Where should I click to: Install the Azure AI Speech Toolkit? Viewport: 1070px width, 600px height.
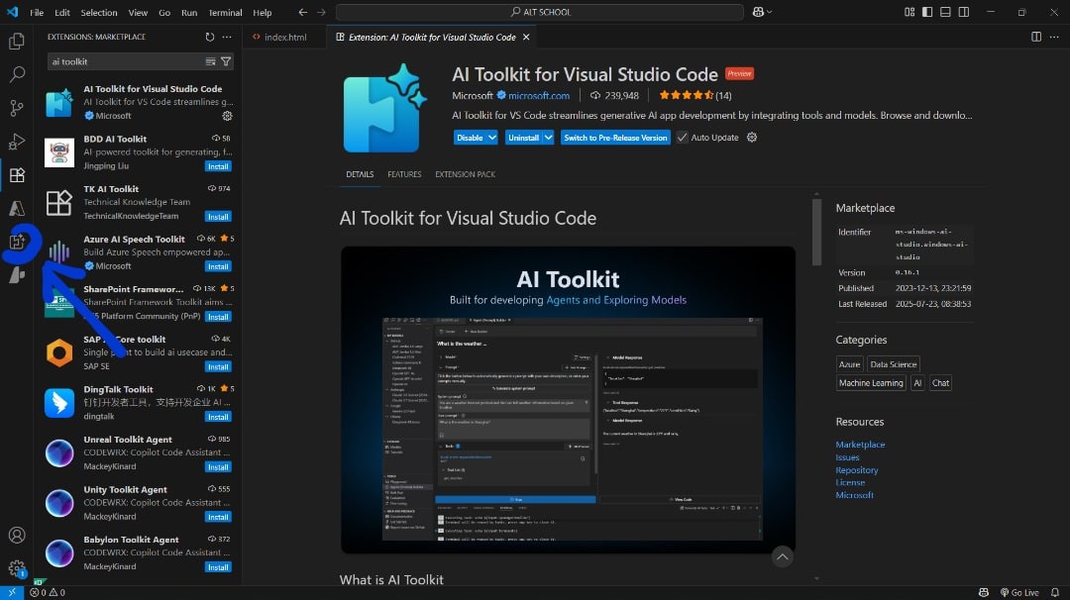(218, 266)
